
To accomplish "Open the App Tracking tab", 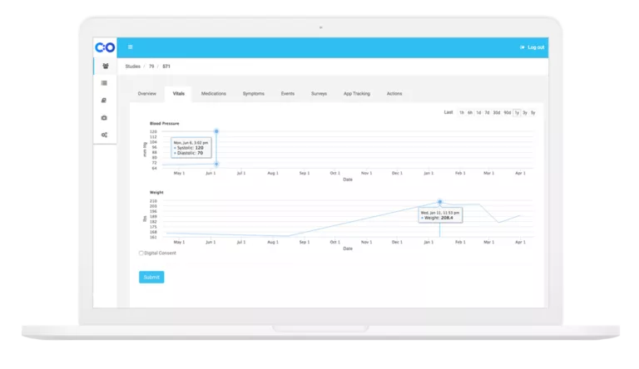I will click(x=357, y=94).
